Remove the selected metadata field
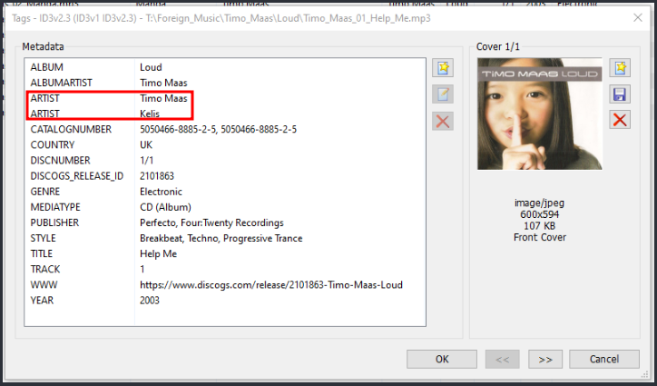The image size is (657, 386). click(443, 122)
